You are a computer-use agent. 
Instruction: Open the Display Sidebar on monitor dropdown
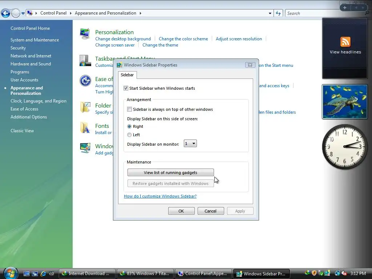tap(190, 143)
